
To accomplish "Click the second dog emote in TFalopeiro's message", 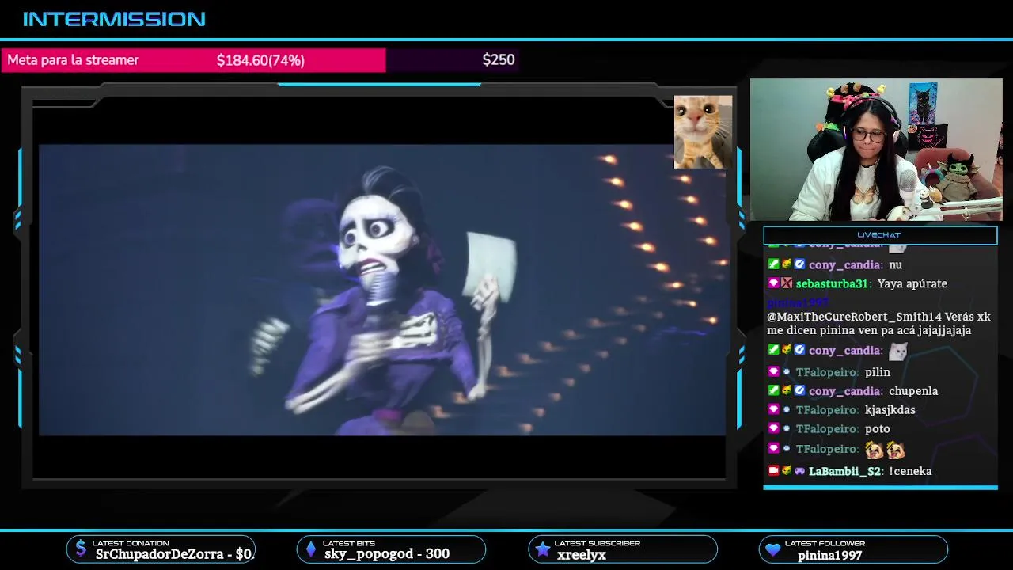I will pyautogui.click(x=896, y=450).
